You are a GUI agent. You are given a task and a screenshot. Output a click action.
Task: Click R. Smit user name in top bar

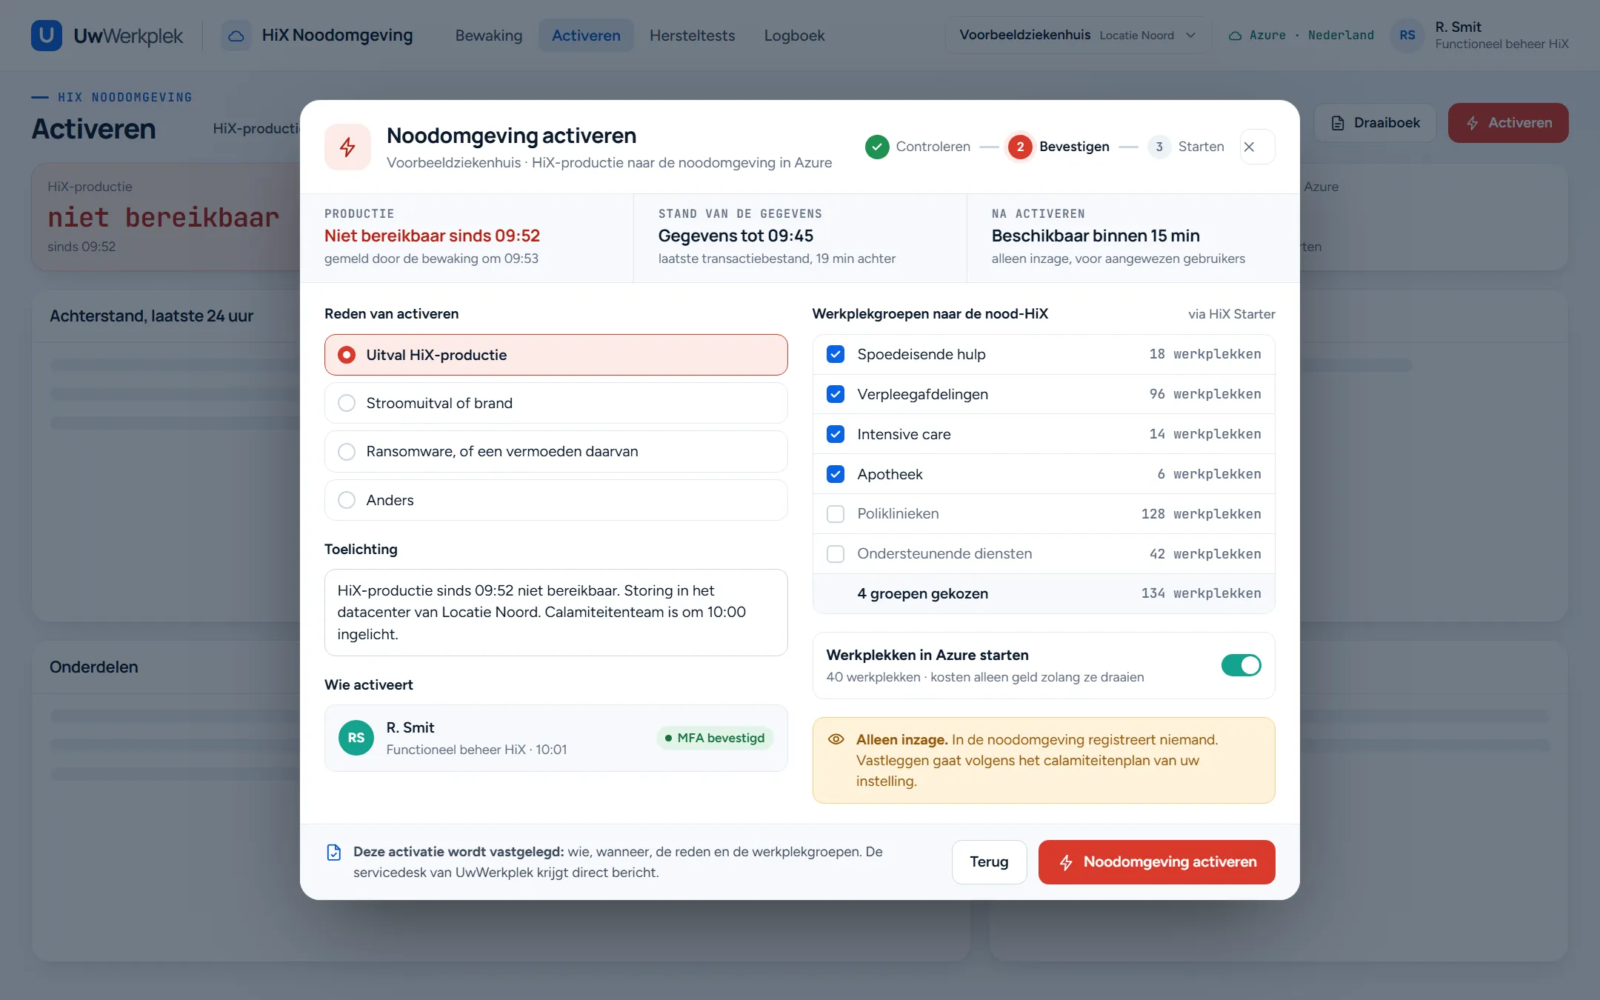pos(1458,27)
